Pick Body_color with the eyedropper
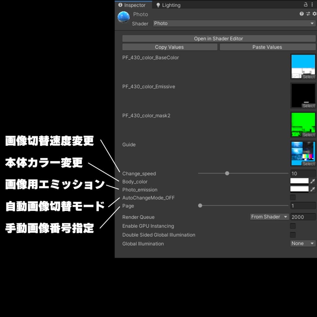 pyautogui.click(x=313, y=181)
